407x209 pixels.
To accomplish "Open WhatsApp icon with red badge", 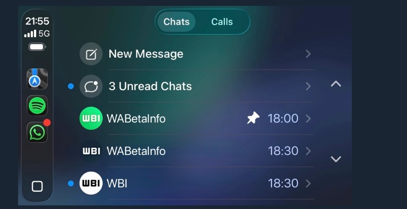I will pyautogui.click(x=37, y=132).
